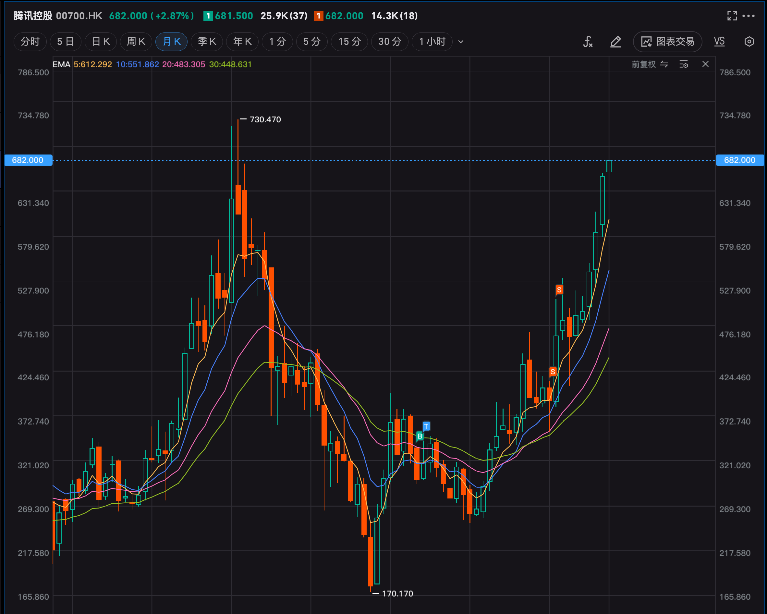Open the indicator formula fx icon
The width and height of the screenshot is (767, 614).
click(588, 42)
